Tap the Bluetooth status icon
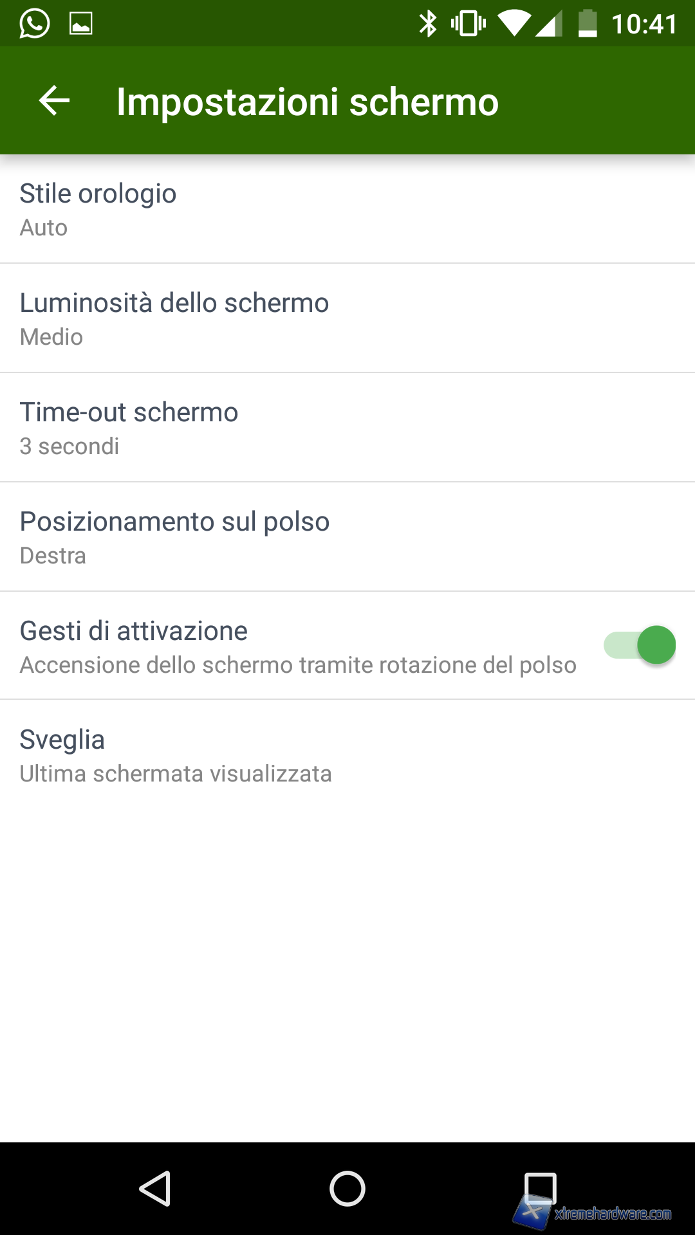The width and height of the screenshot is (695, 1235). point(427,24)
